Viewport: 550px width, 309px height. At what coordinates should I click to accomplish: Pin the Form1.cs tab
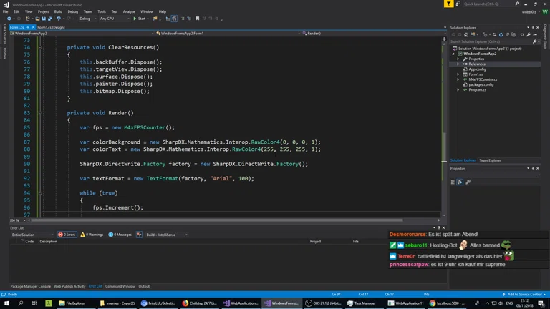pyautogui.click(x=28, y=27)
